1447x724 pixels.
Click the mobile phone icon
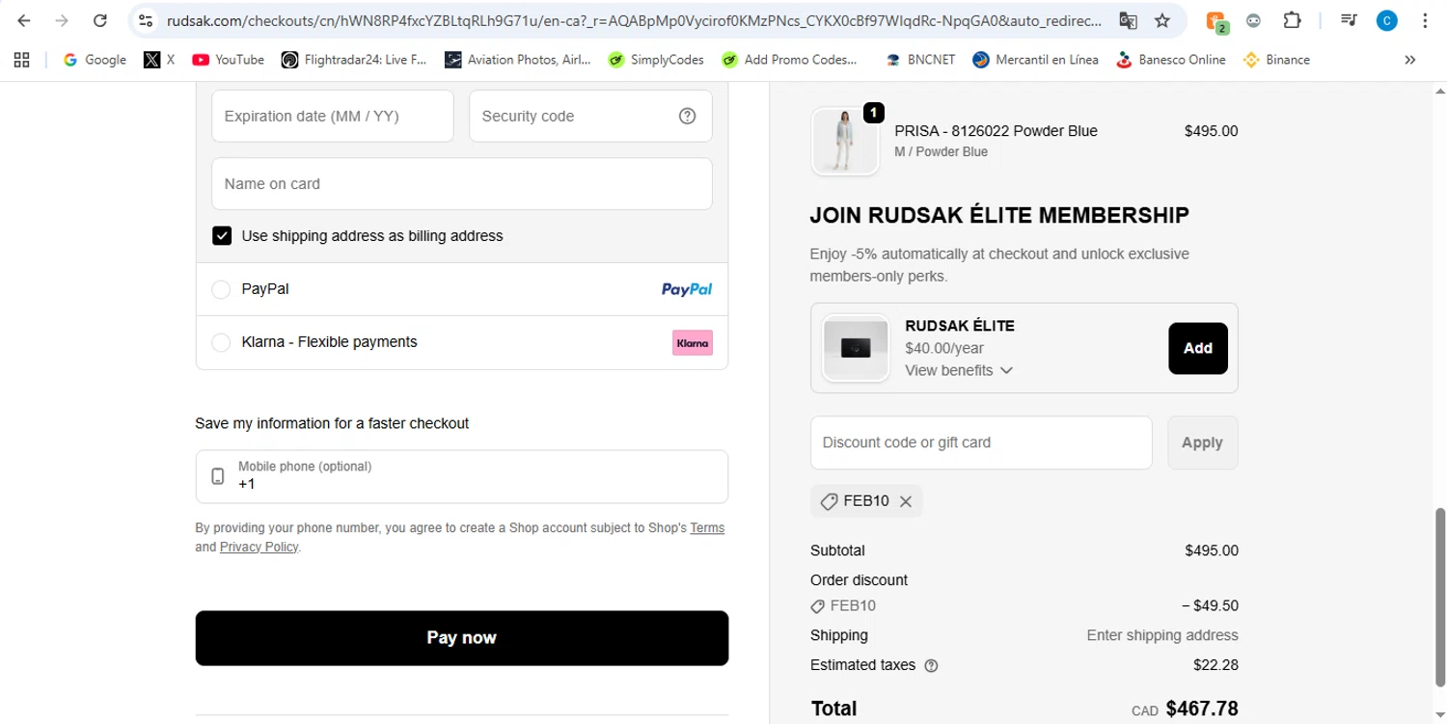pyautogui.click(x=218, y=476)
